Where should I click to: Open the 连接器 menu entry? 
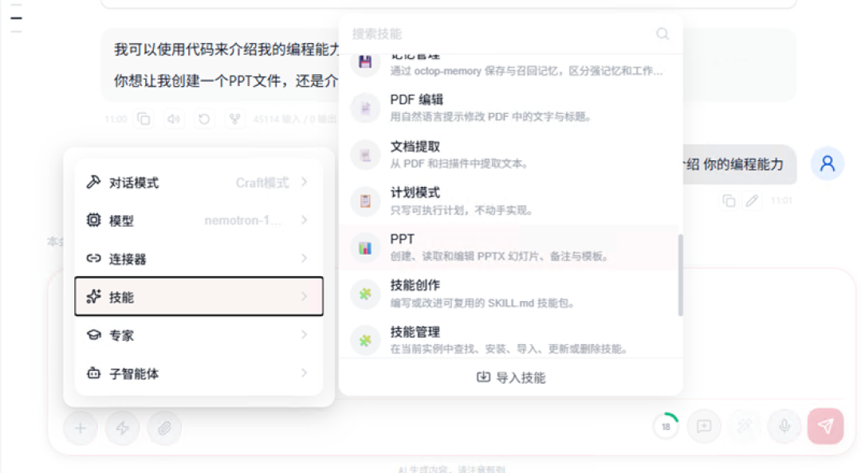point(199,259)
